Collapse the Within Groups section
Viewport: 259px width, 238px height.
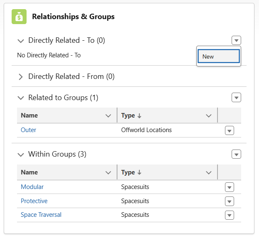(21, 155)
